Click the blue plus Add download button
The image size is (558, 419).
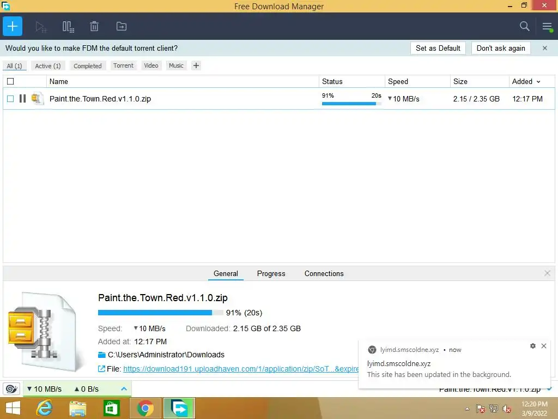coord(13,26)
